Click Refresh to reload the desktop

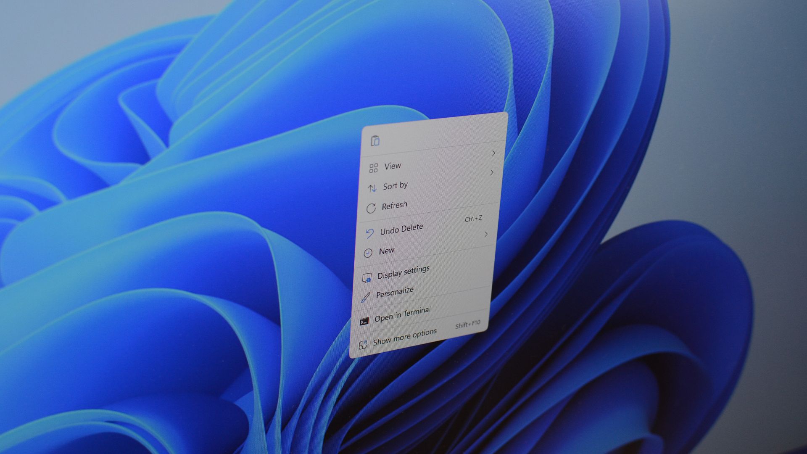(394, 205)
